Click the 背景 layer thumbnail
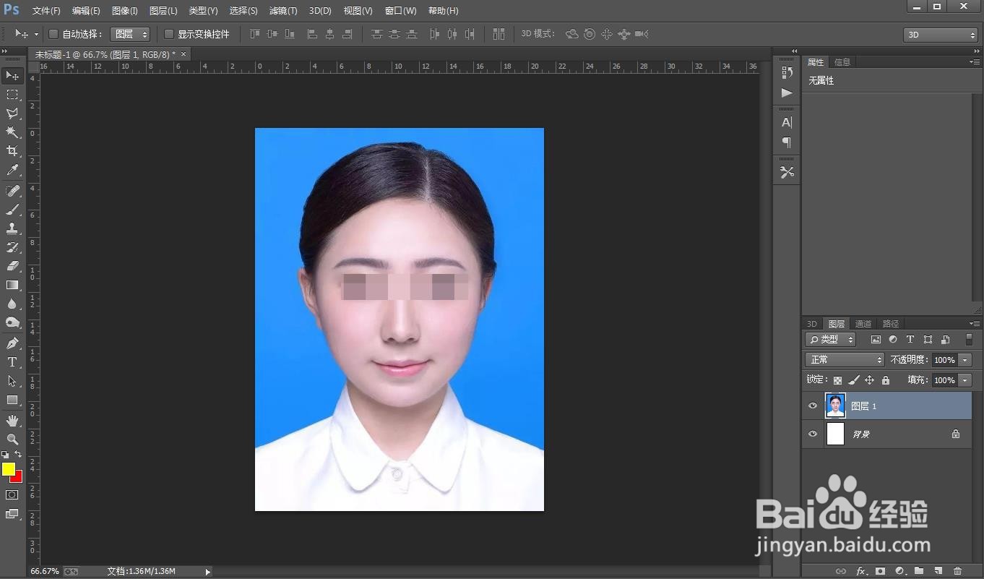Viewport: 984px width, 579px height. tap(835, 434)
